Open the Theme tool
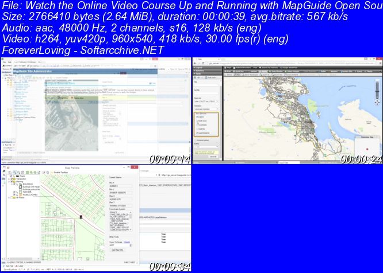383x273 pixels. (370, 71)
